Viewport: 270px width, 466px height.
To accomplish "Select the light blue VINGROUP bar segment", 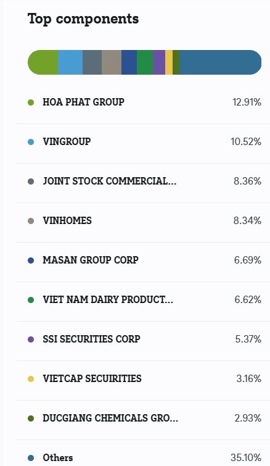I will [70, 62].
